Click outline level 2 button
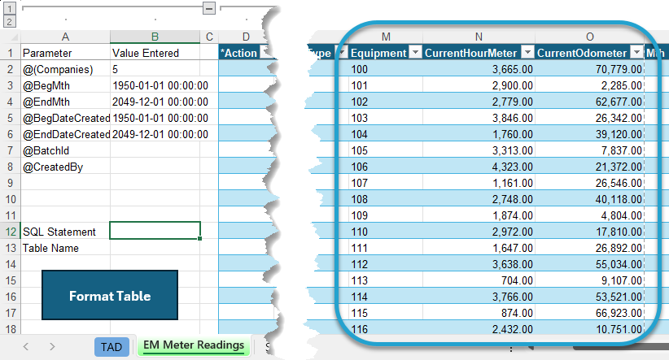 [x=10, y=21]
